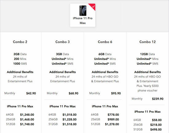Screen dimensions: 169x133
Task: Click the red checkmark corner badge
Action: point(93,6)
